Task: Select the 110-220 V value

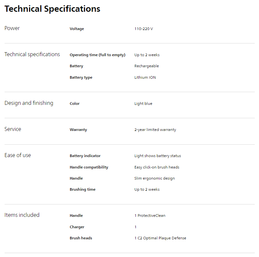Action: coord(144,29)
